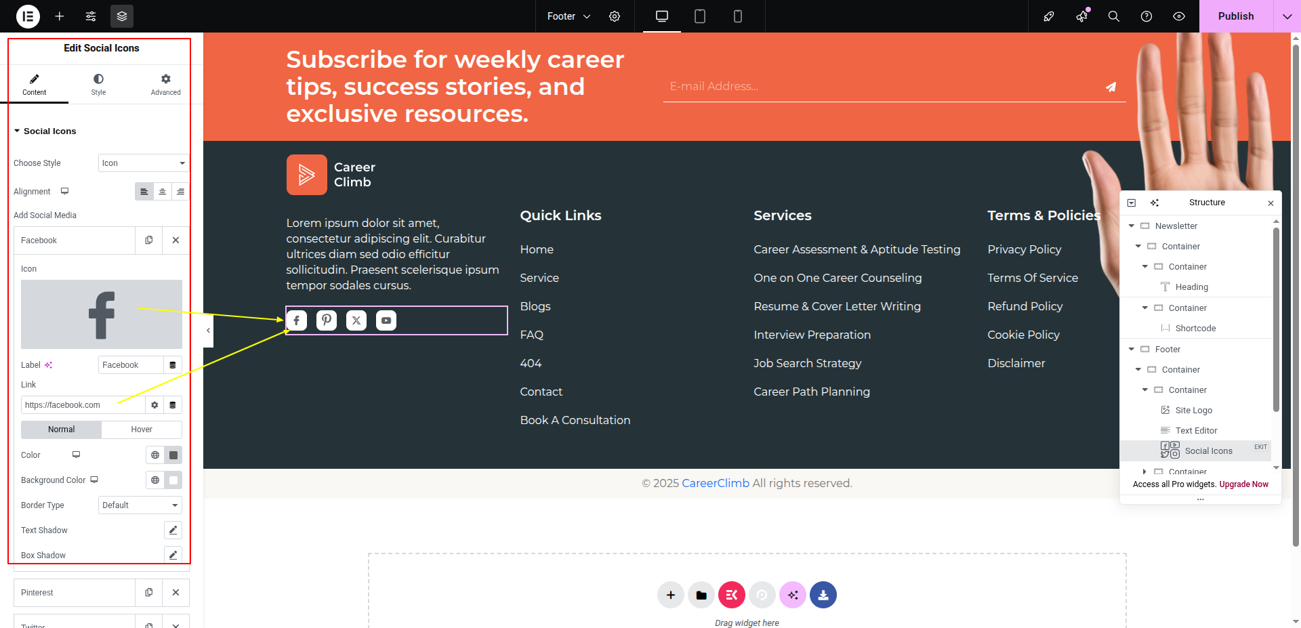Toggle responsive mode for Alignment
This screenshot has height=628, width=1301.
click(x=65, y=191)
